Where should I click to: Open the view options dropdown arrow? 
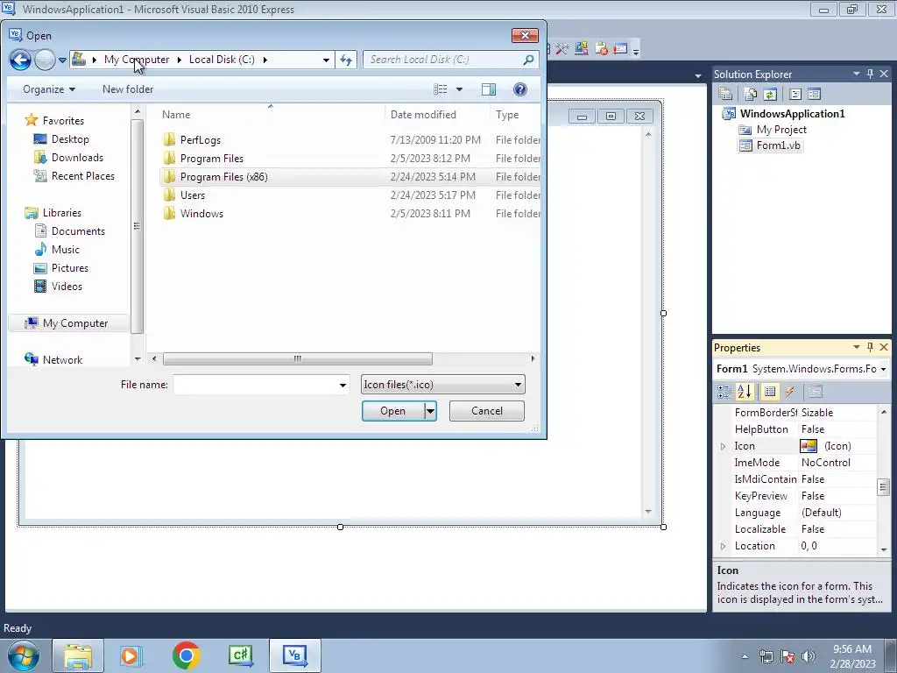tap(459, 89)
